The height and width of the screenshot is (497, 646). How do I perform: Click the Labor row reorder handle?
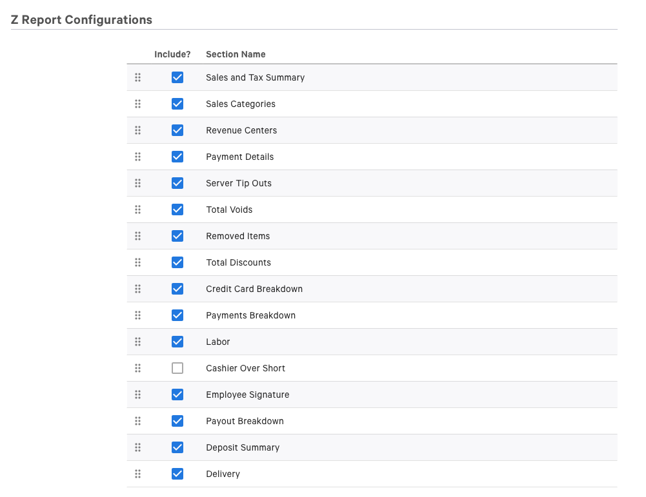(x=137, y=342)
